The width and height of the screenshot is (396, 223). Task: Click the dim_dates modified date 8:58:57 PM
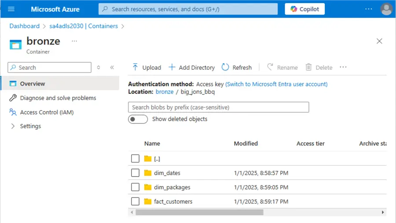tap(261, 173)
